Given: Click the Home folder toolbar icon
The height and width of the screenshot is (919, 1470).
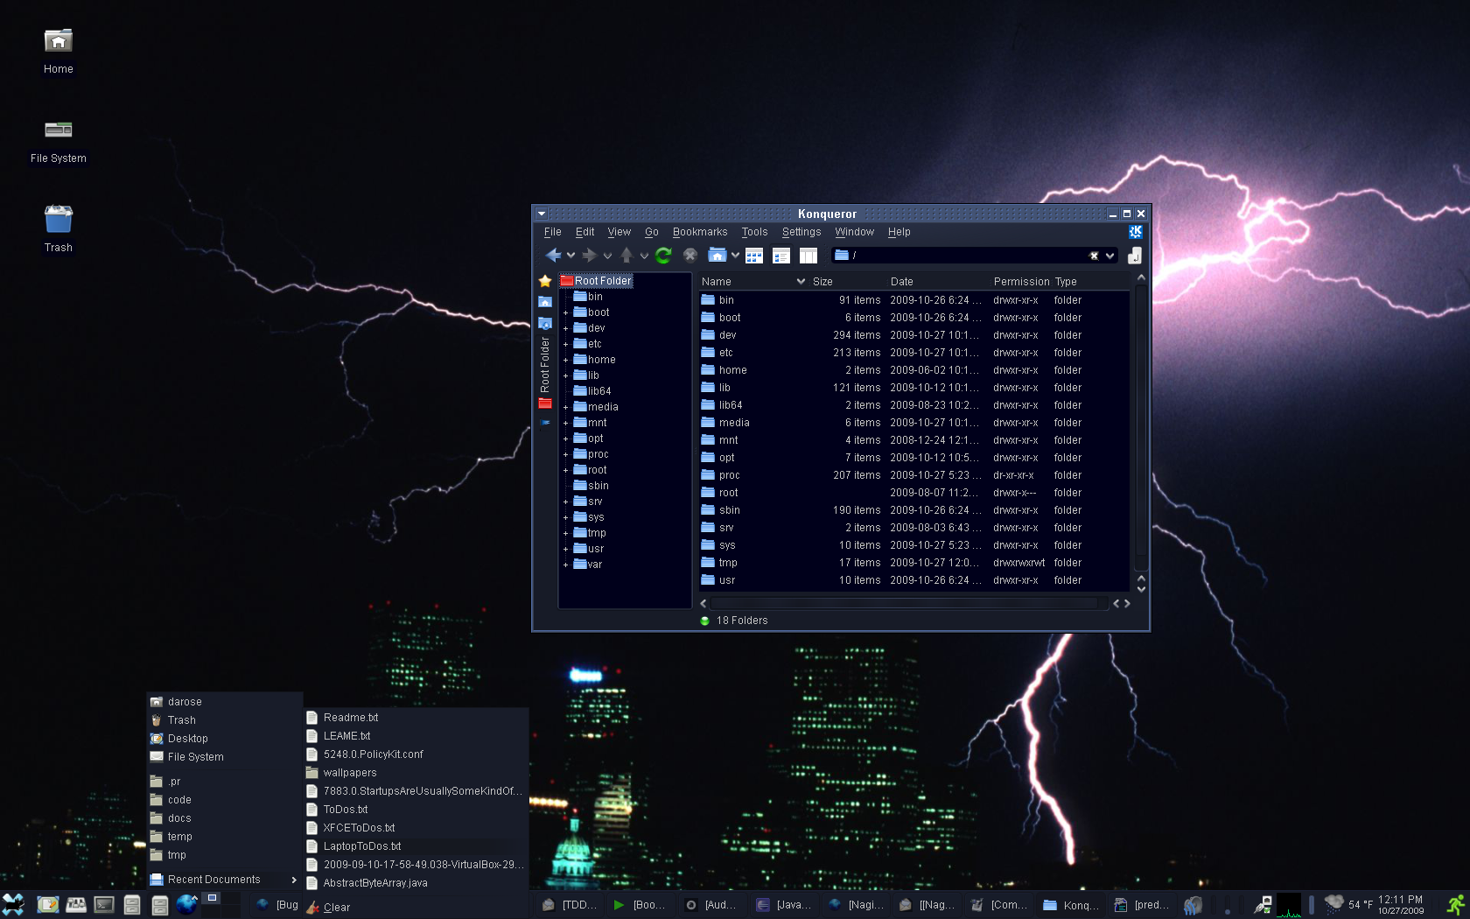Looking at the screenshot, I should pos(717,256).
